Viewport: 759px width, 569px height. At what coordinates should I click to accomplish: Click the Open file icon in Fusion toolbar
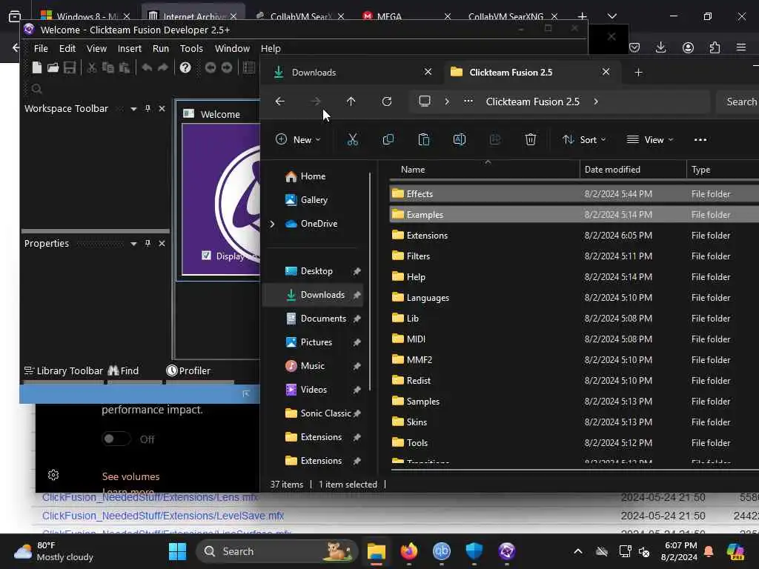(x=53, y=67)
